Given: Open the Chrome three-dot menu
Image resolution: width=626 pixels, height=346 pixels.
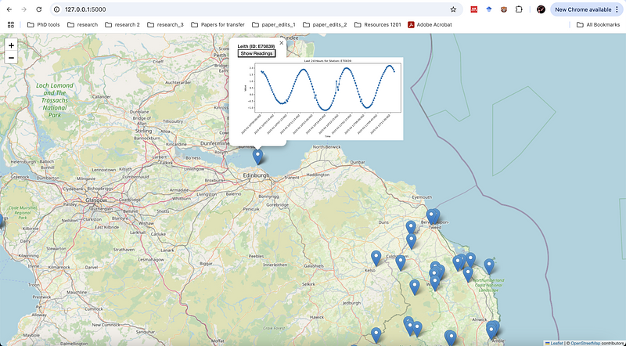Looking at the screenshot, I should 617,9.
